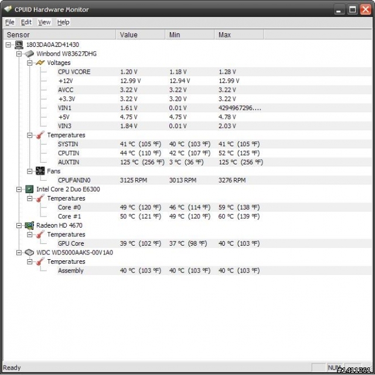Screen dimensions: 375x375
Task: Click the Fans icon
Action: (x=40, y=171)
